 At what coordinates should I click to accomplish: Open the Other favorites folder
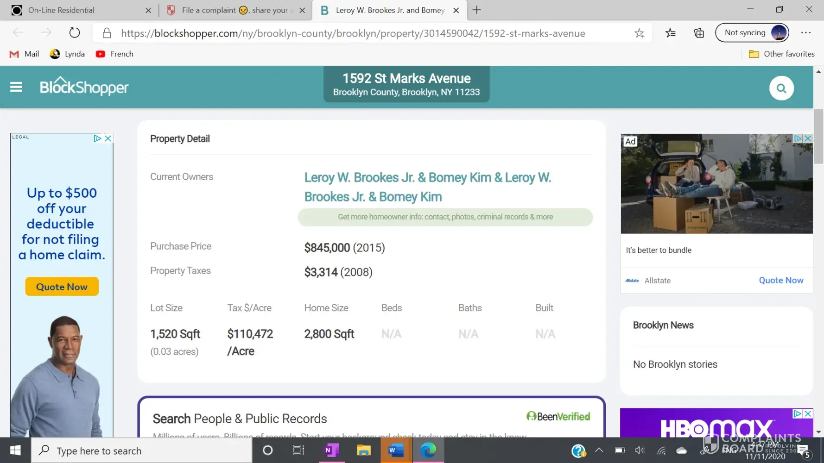point(782,54)
